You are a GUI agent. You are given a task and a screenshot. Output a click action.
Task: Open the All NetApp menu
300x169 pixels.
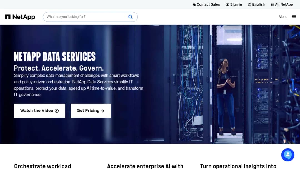pos(282,5)
